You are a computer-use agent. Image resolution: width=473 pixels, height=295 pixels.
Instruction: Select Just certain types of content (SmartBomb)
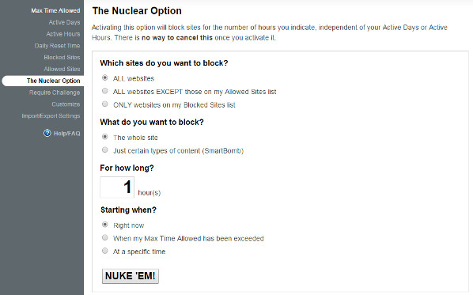[104, 150]
